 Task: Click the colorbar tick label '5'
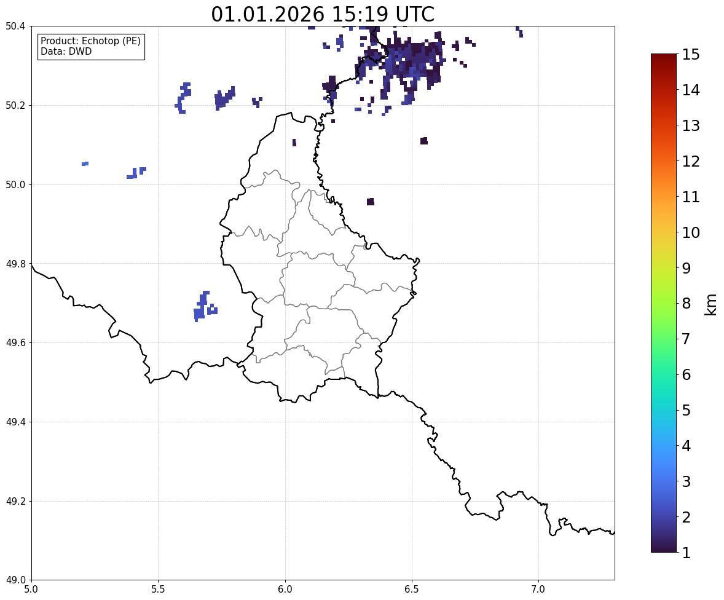[x=686, y=410]
